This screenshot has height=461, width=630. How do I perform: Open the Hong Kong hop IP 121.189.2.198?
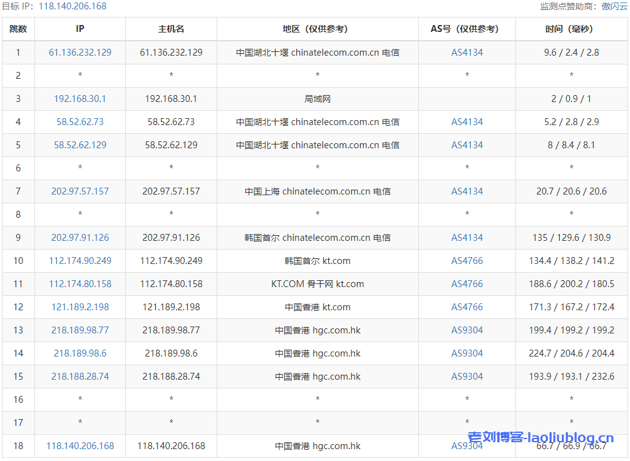click(x=80, y=306)
